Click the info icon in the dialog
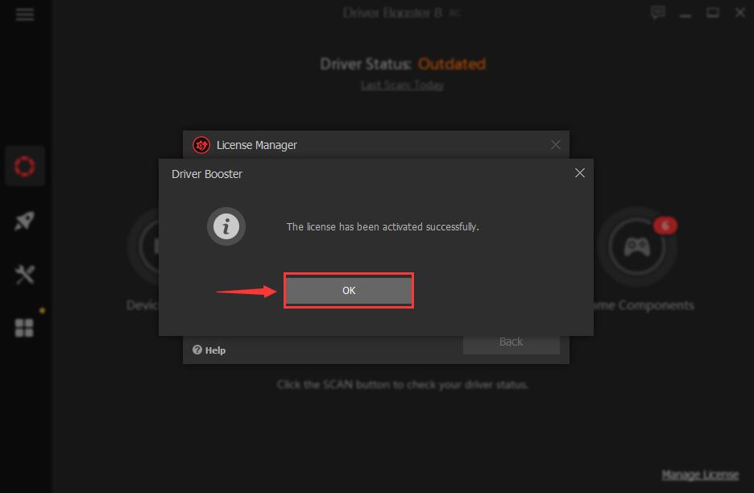Image resolution: width=754 pixels, height=493 pixels. 226,226
